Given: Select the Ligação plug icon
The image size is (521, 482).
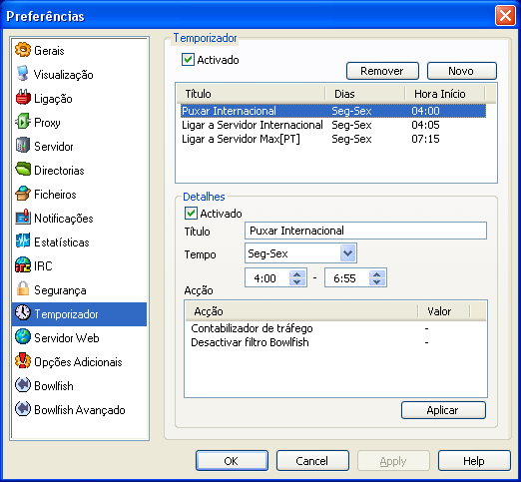Looking at the screenshot, I should [x=23, y=98].
